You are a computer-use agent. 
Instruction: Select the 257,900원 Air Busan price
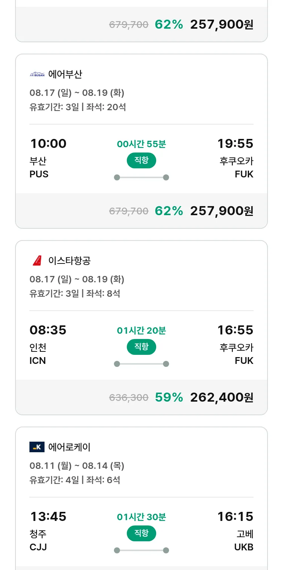[x=221, y=211]
